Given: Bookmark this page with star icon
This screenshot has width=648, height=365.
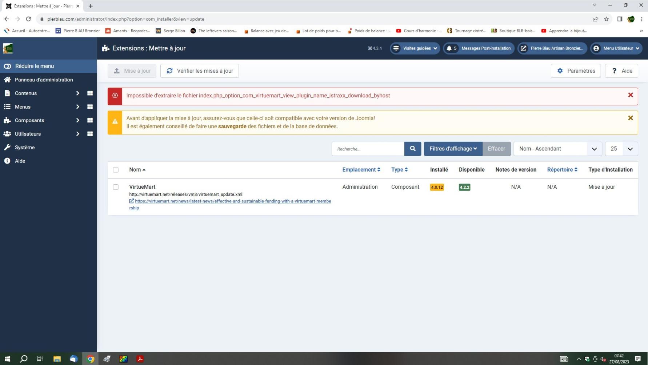Looking at the screenshot, I should (x=606, y=19).
